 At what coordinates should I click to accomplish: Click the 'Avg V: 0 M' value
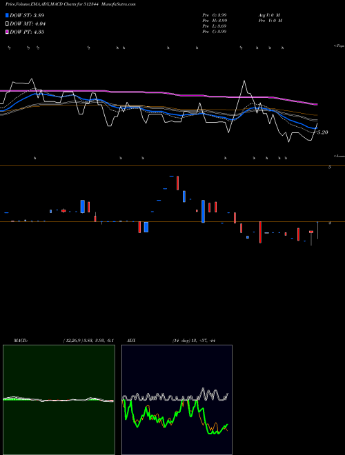(268, 15)
